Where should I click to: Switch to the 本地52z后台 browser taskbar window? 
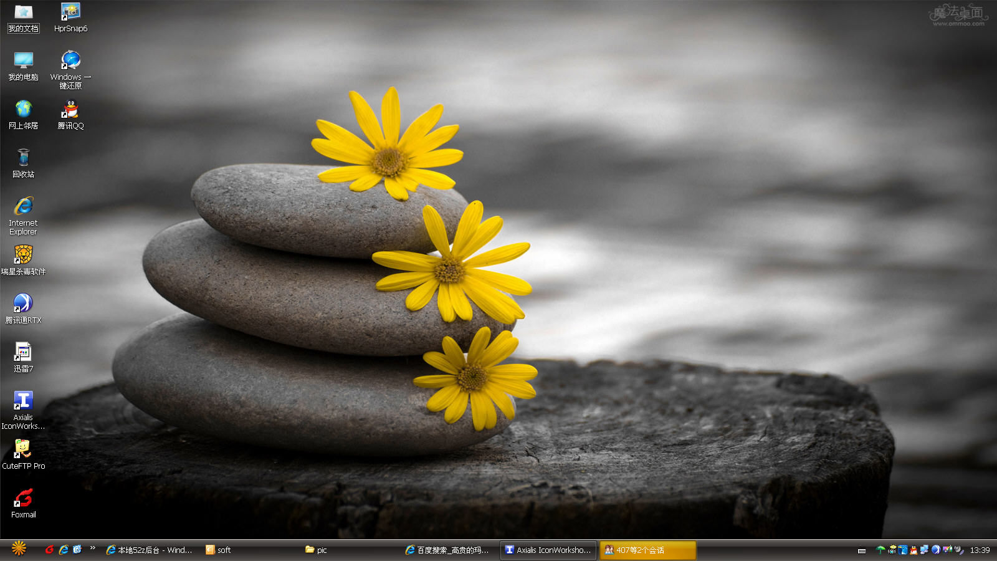point(150,550)
